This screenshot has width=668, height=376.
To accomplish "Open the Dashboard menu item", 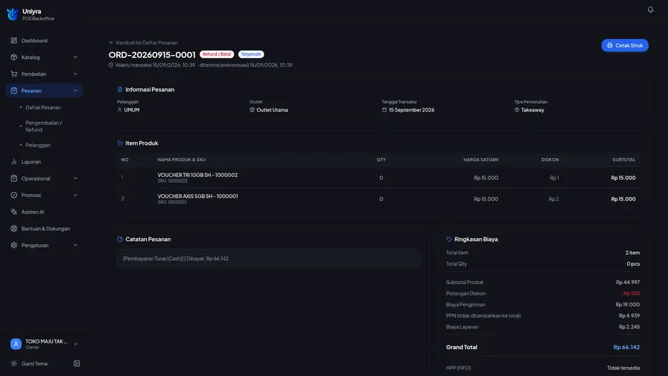I will [45, 40].
